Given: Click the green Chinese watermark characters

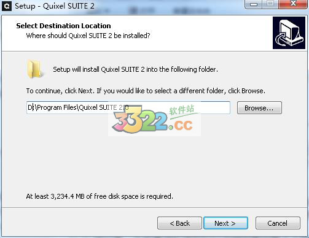Looking at the screenshot, I should [182, 110].
